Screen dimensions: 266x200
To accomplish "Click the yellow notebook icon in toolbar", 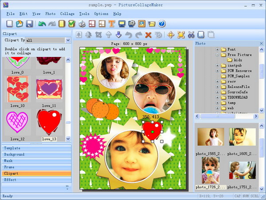I will coord(62,24).
